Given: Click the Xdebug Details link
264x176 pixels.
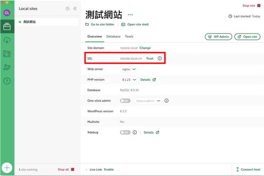Looking at the screenshot, I should point(149,133).
